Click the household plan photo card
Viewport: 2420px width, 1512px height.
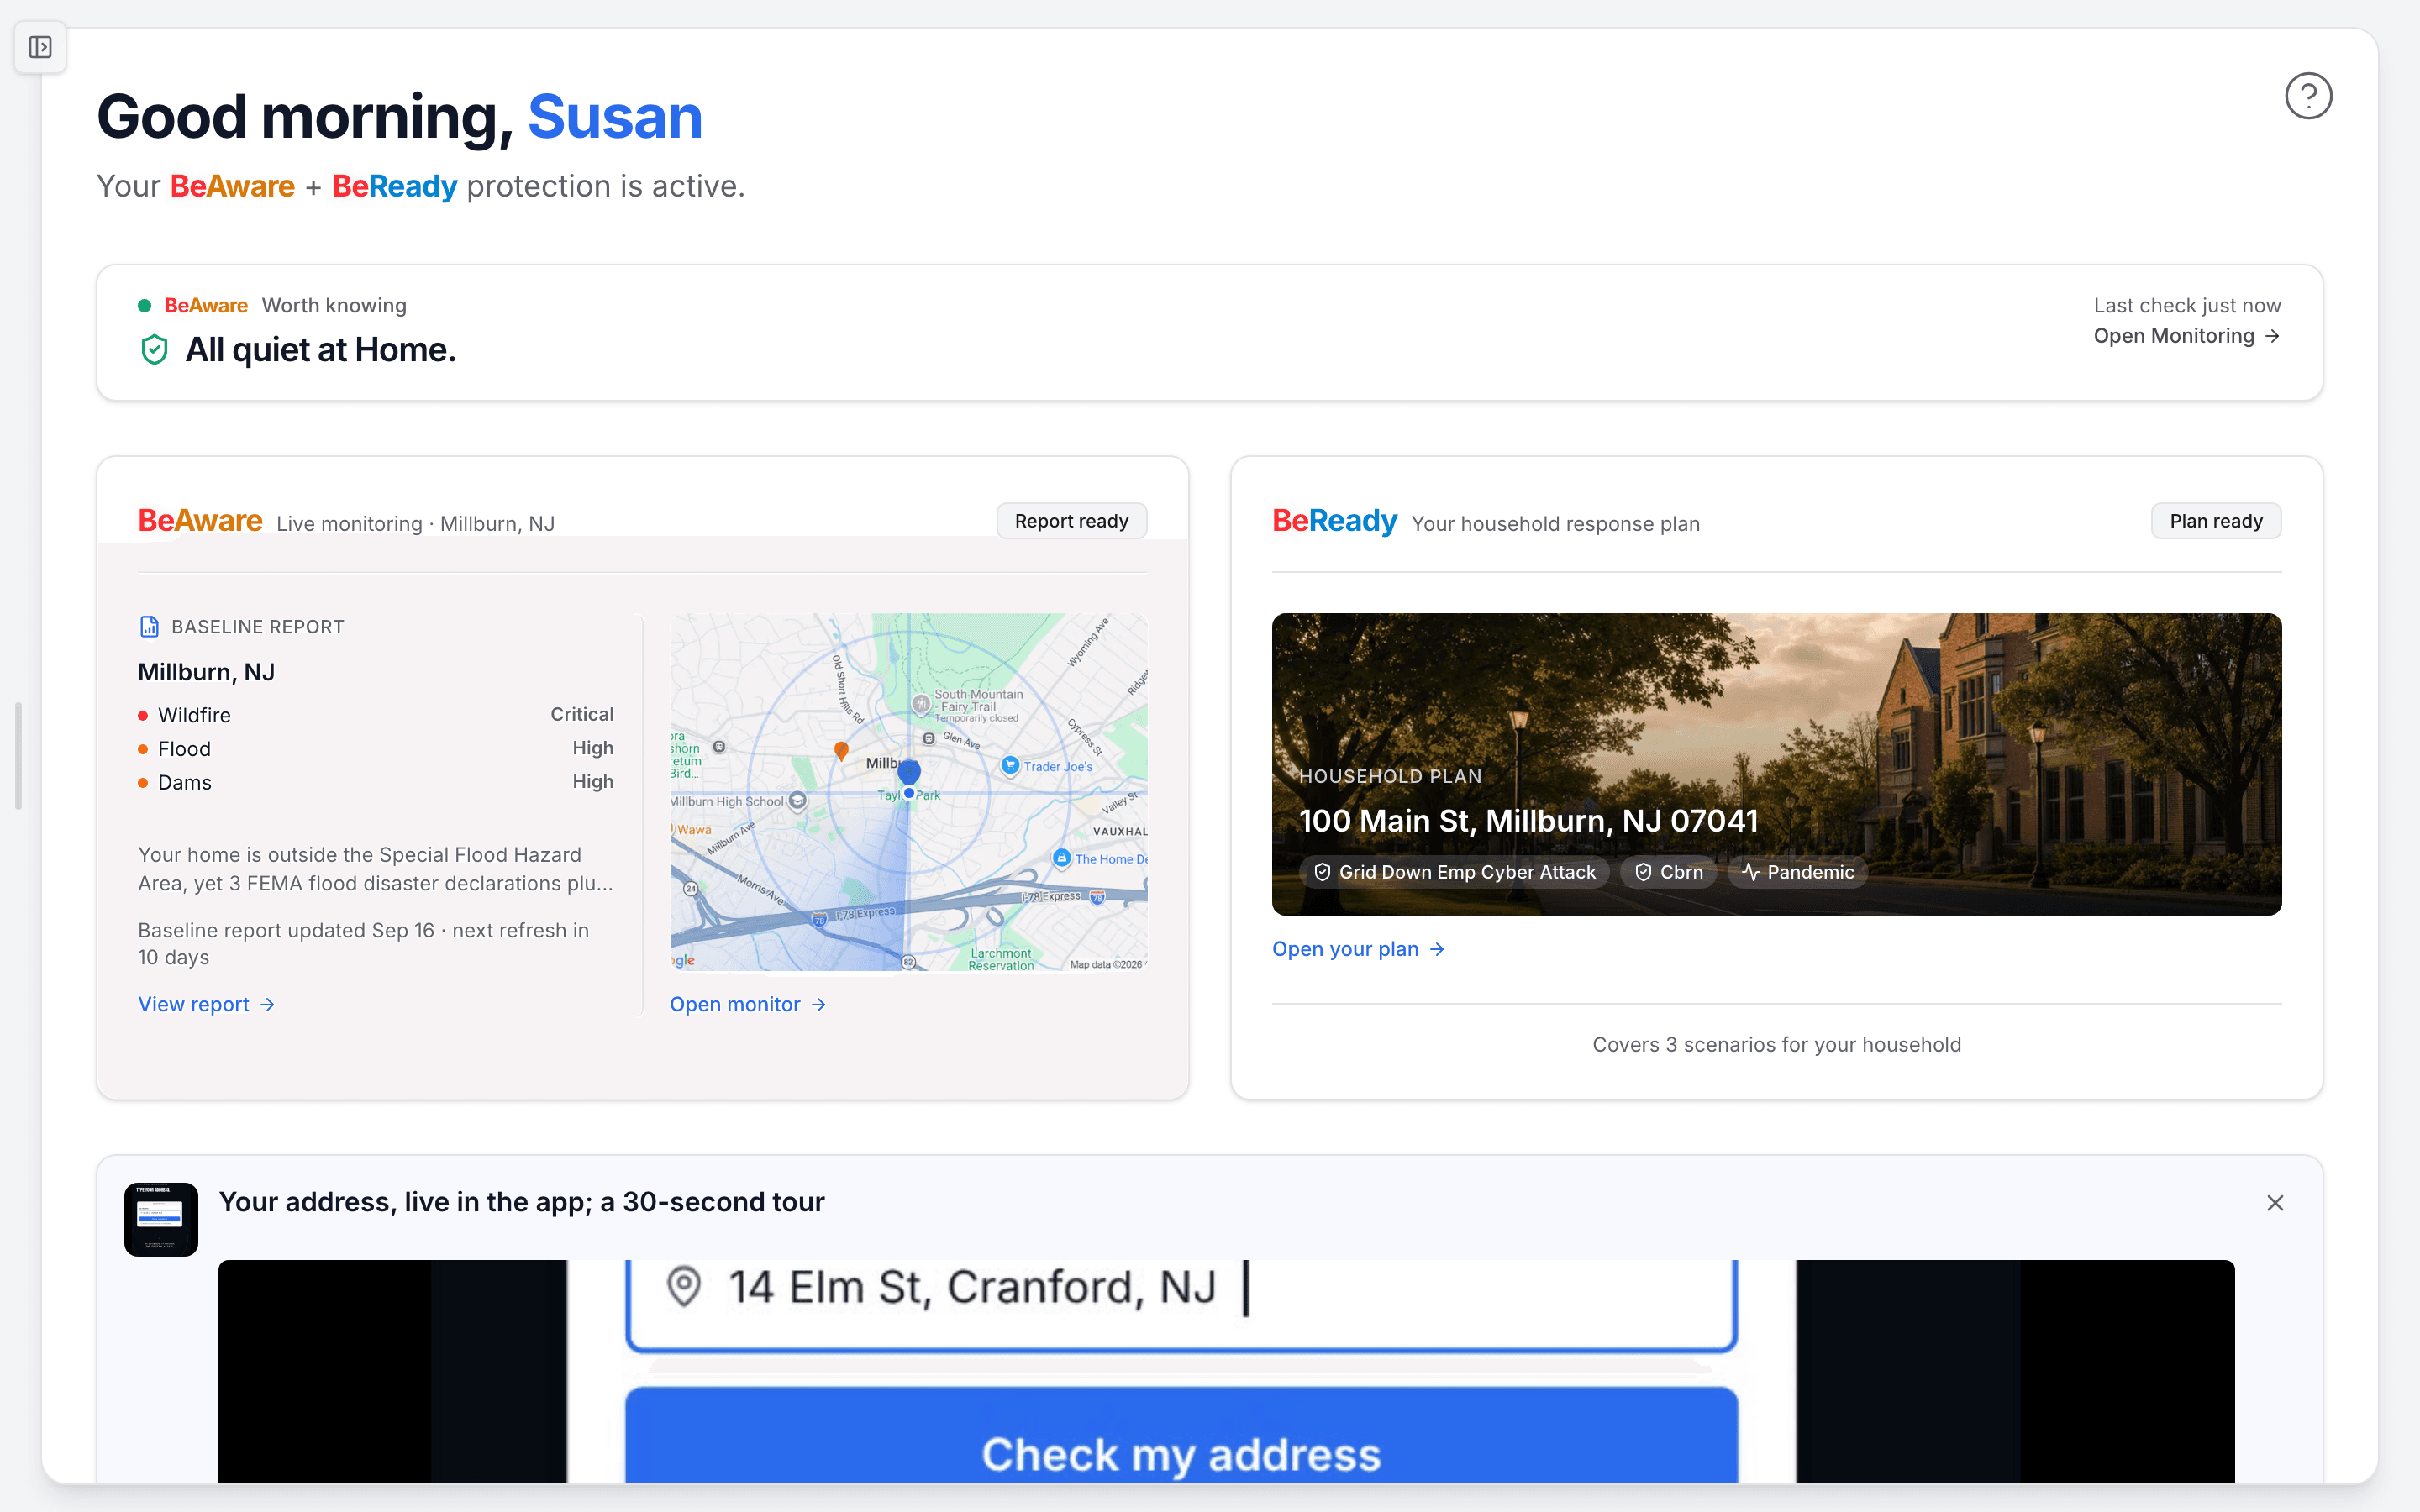1776,764
